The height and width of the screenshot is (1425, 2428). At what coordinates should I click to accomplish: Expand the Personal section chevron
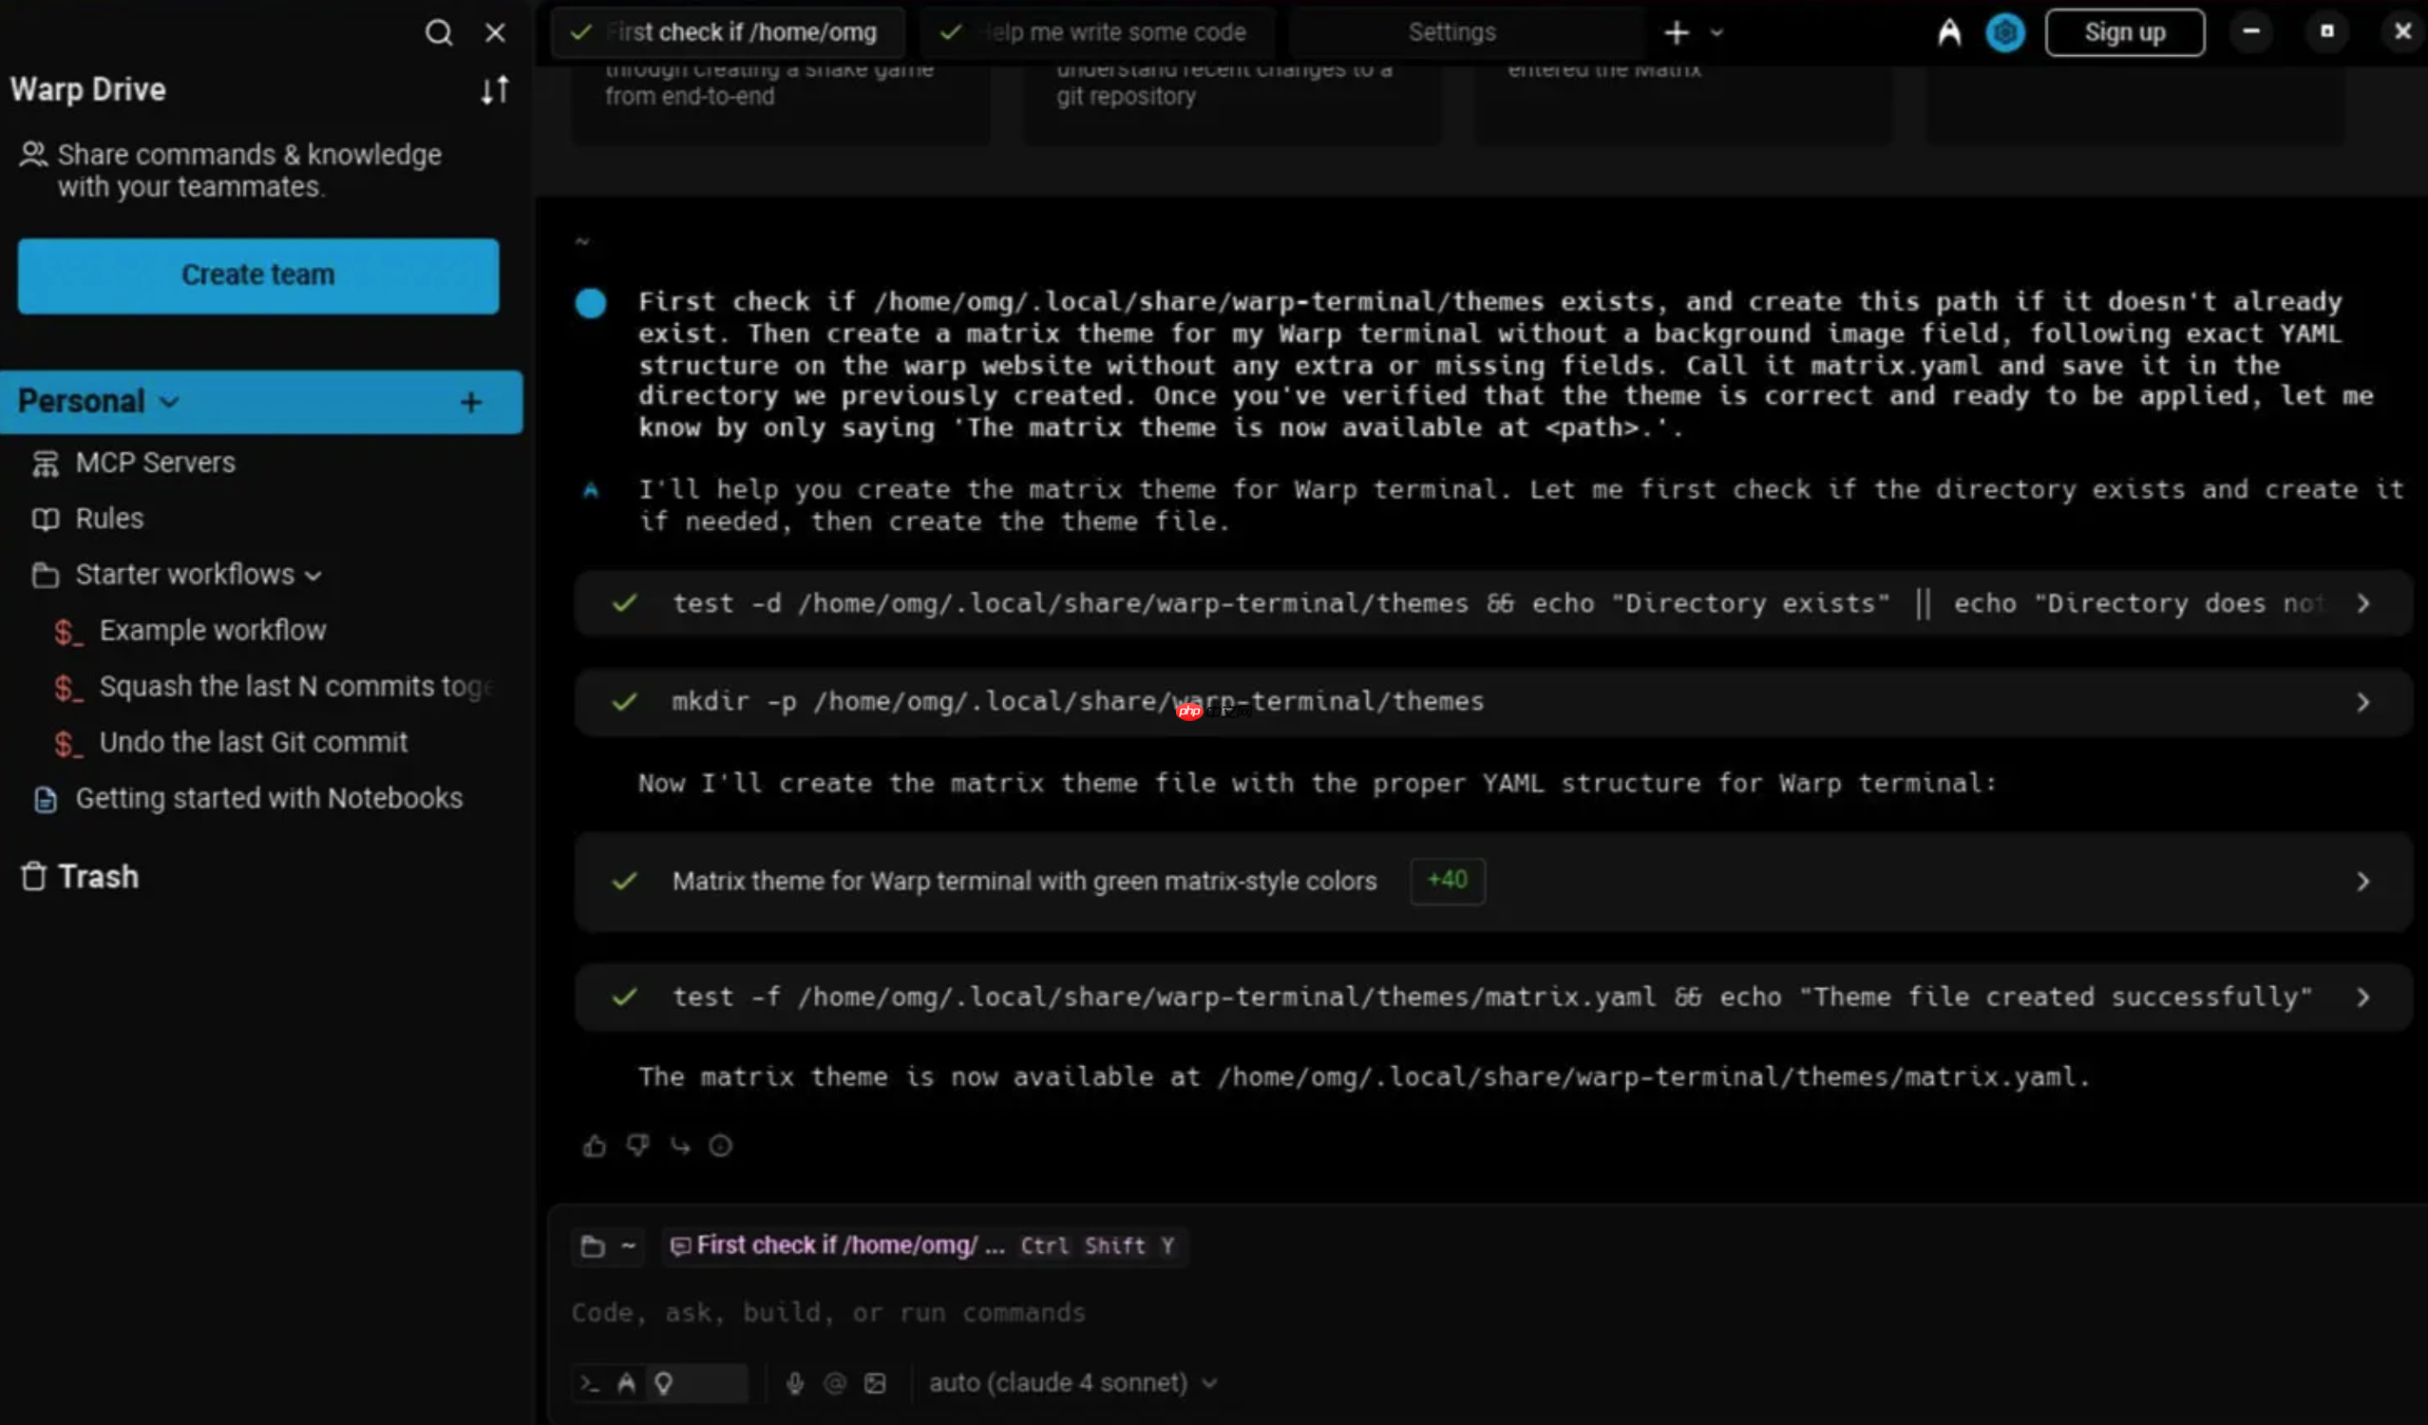170,401
